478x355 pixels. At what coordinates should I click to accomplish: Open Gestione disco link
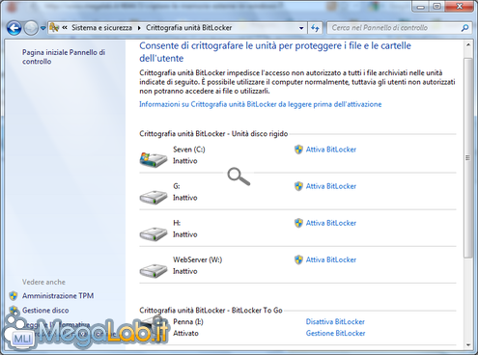(45, 311)
